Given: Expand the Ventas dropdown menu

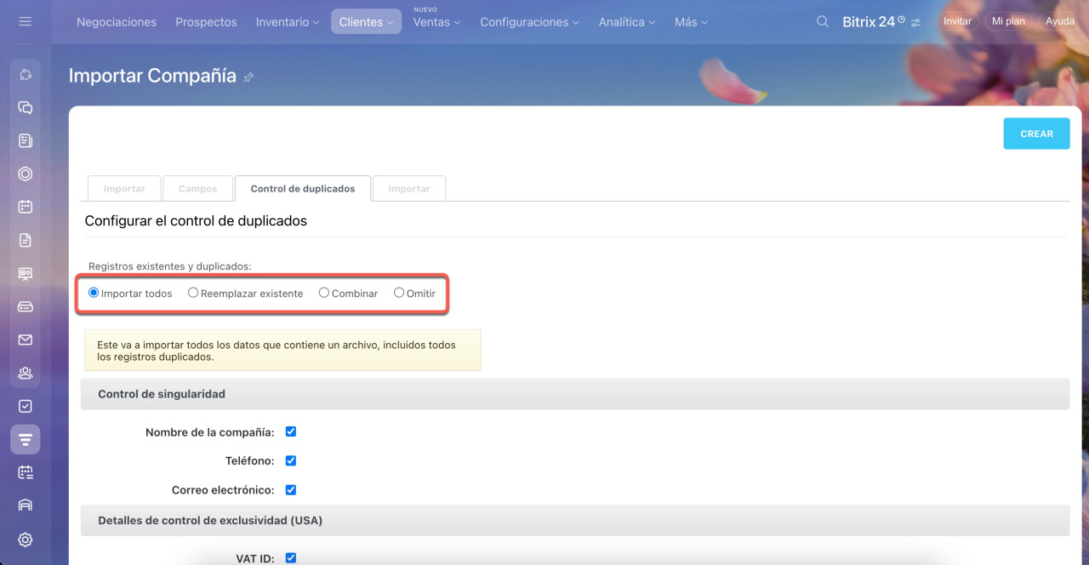Looking at the screenshot, I should tap(436, 22).
